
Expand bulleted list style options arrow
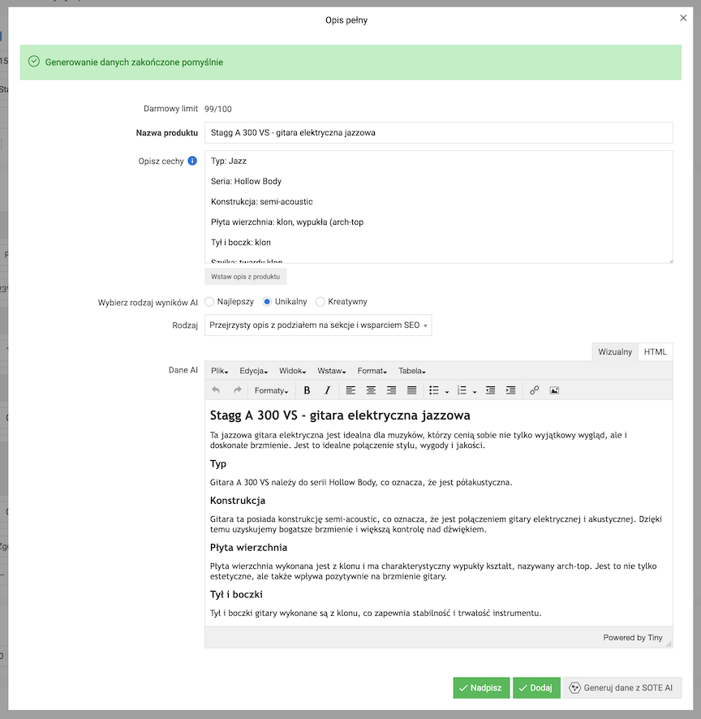tap(447, 392)
